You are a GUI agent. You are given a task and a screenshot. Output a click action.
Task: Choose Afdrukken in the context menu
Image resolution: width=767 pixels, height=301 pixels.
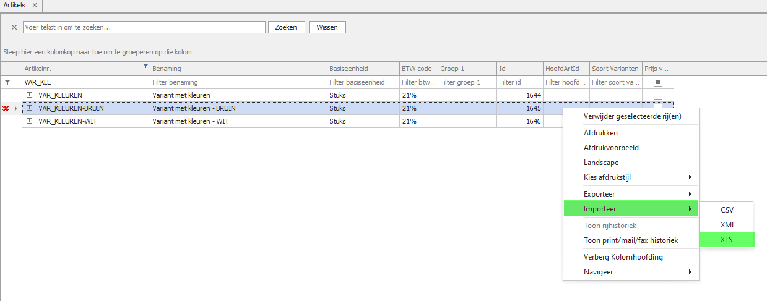click(x=631, y=133)
